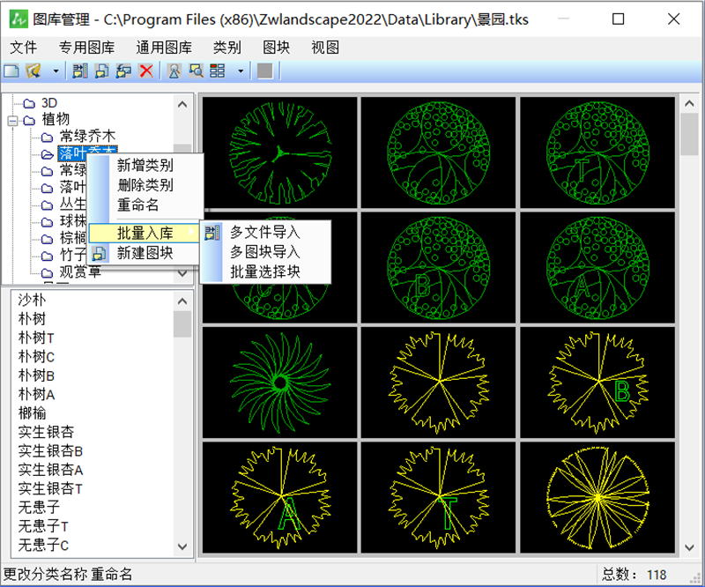The image size is (705, 587).
Task: Select 多图块导入 submenu item
Action: tap(265, 252)
